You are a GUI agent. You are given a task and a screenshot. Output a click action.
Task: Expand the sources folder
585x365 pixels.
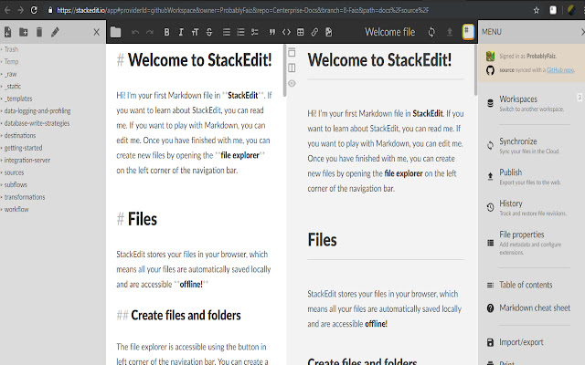(x=15, y=172)
